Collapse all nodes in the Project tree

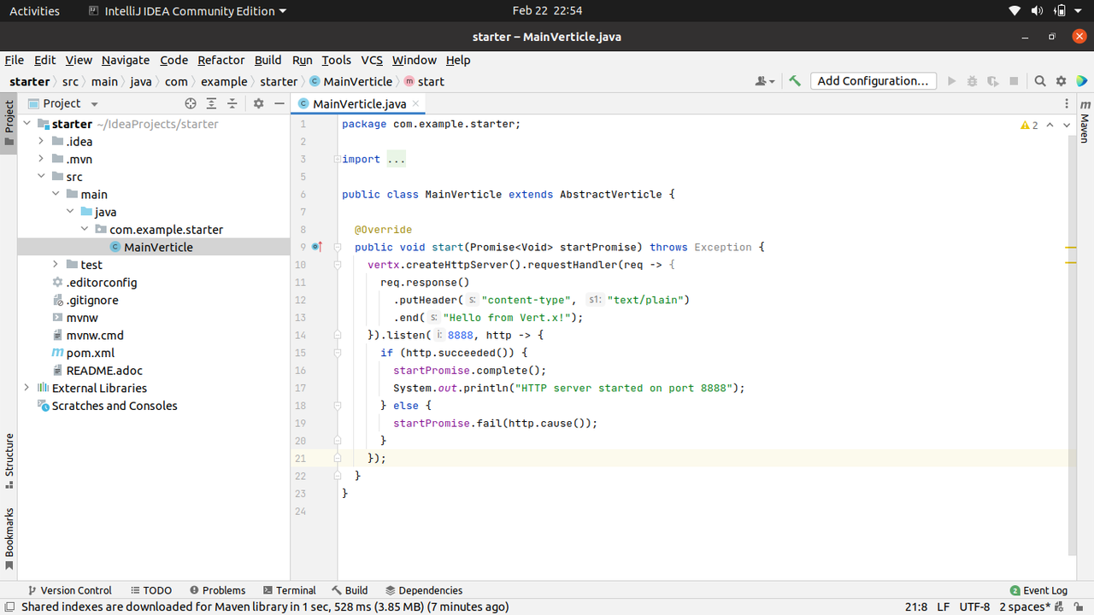tap(232, 103)
